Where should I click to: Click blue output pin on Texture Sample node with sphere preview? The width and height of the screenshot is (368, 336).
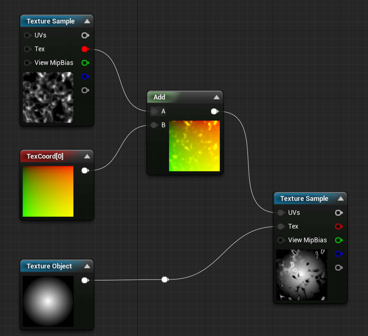(x=339, y=254)
